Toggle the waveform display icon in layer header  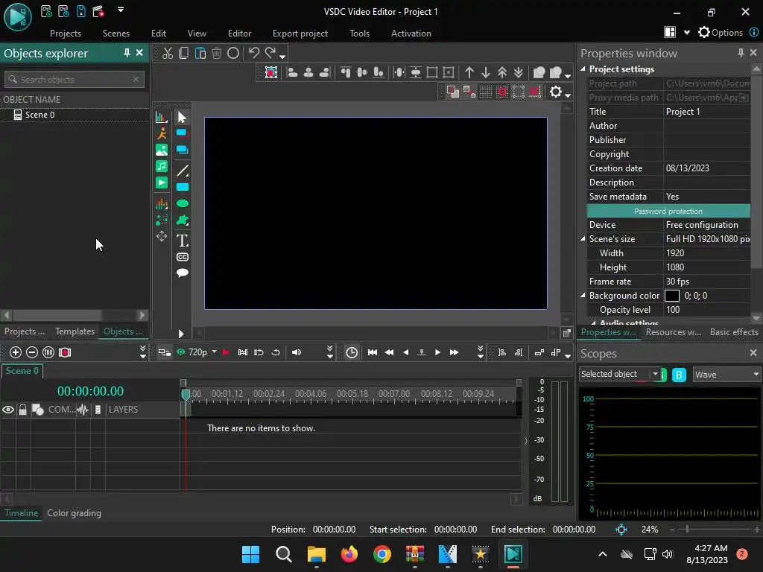point(82,410)
